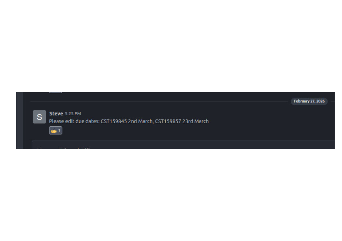Click the ticket ID CST159857 in the message

[168, 121]
